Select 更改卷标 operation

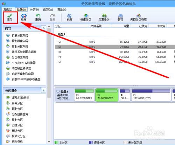coord(14,141)
